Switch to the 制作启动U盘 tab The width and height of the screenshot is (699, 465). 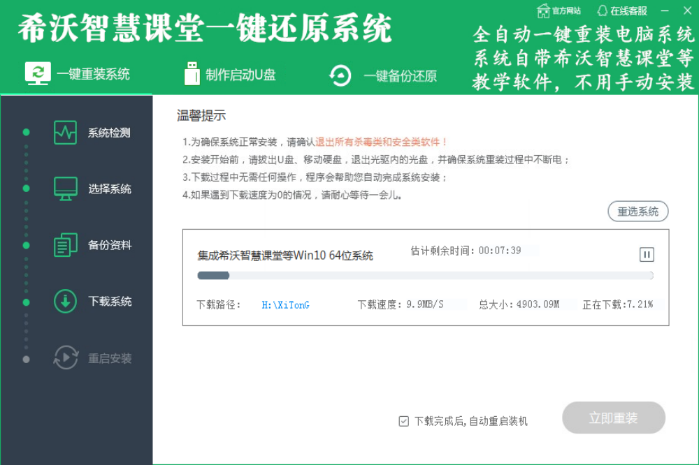point(230,75)
